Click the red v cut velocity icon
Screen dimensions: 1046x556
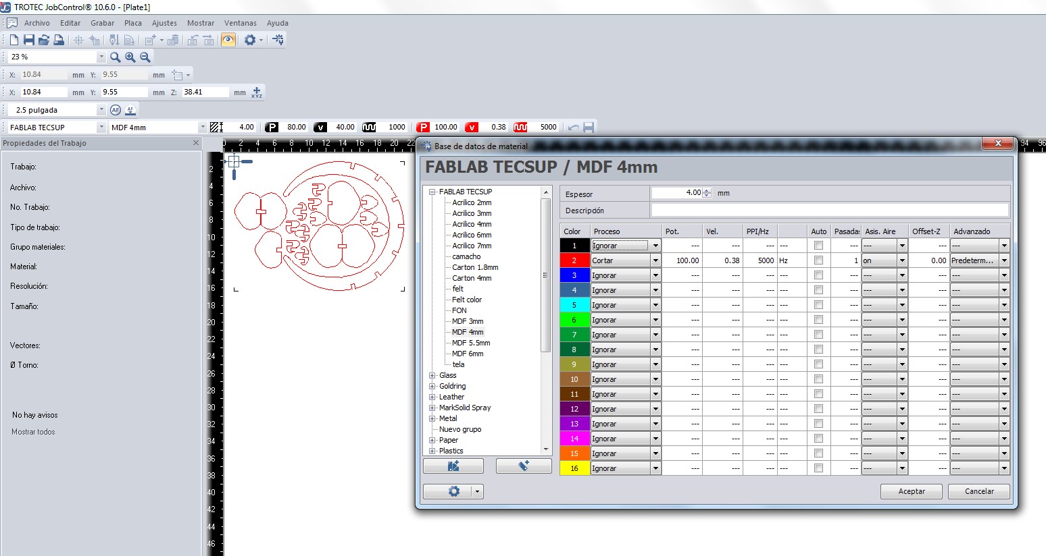pyautogui.click(x=472, y=127)
